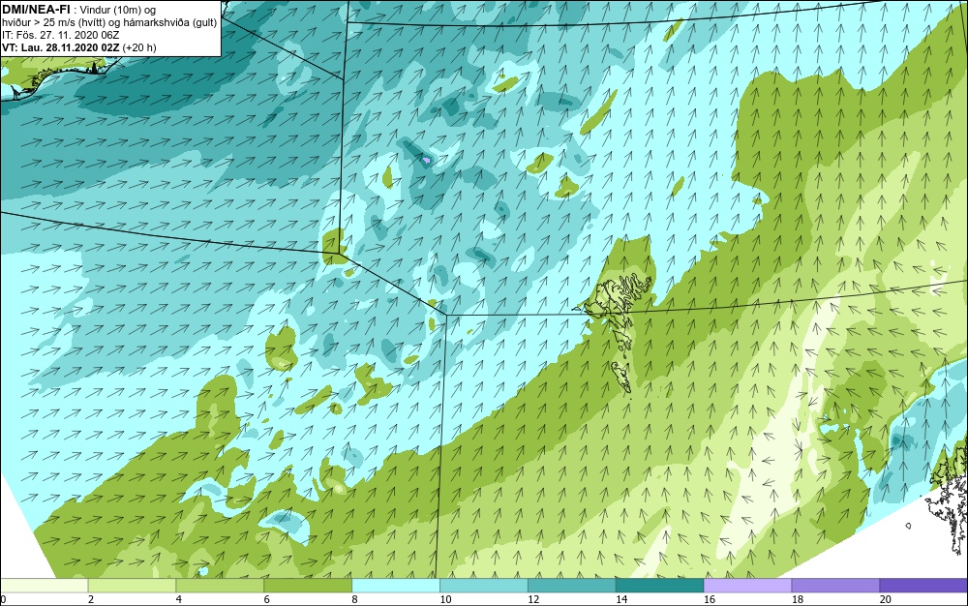The width and height of the screenshot is (968, 606).
Task: Click the legend value label 14
Action: 621,599
